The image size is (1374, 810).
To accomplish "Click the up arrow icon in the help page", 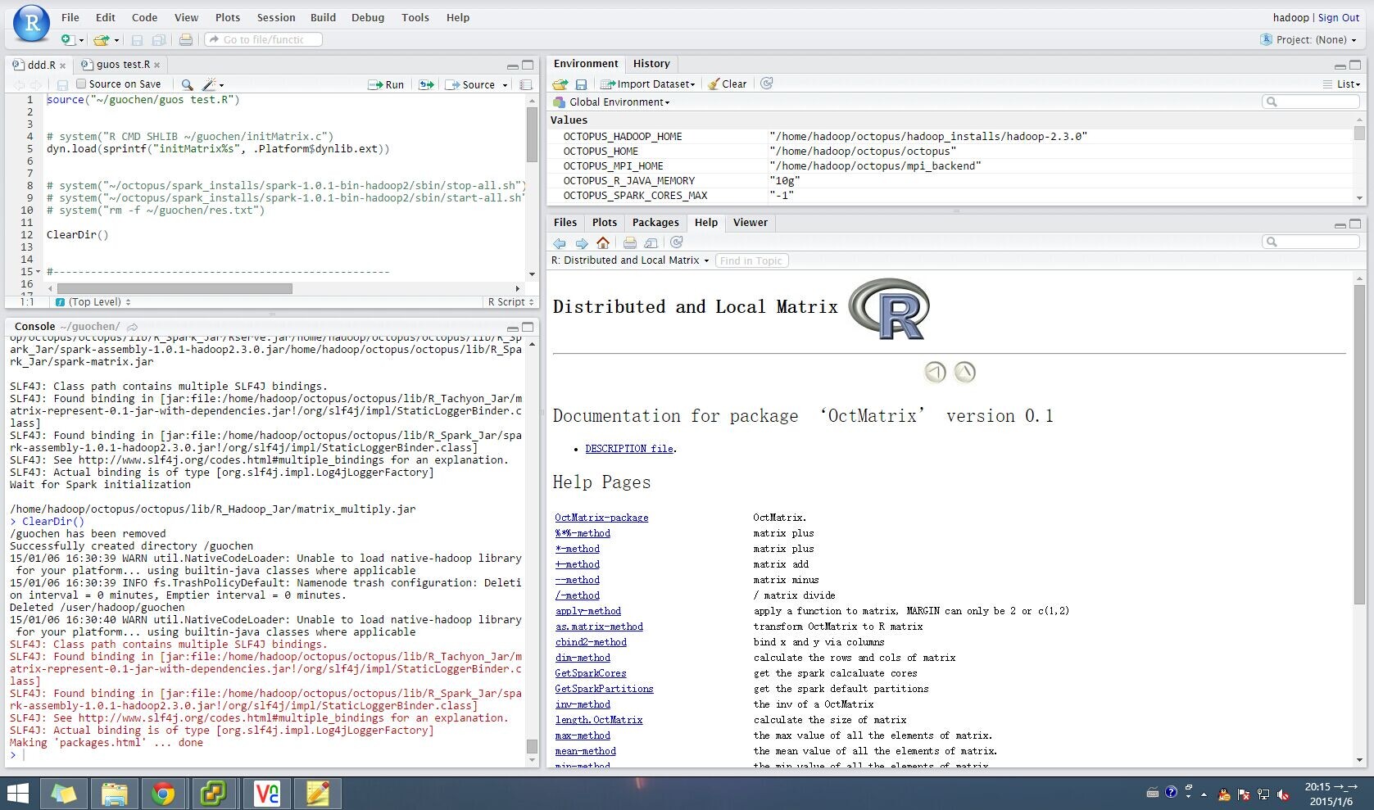I will point(965,372).
